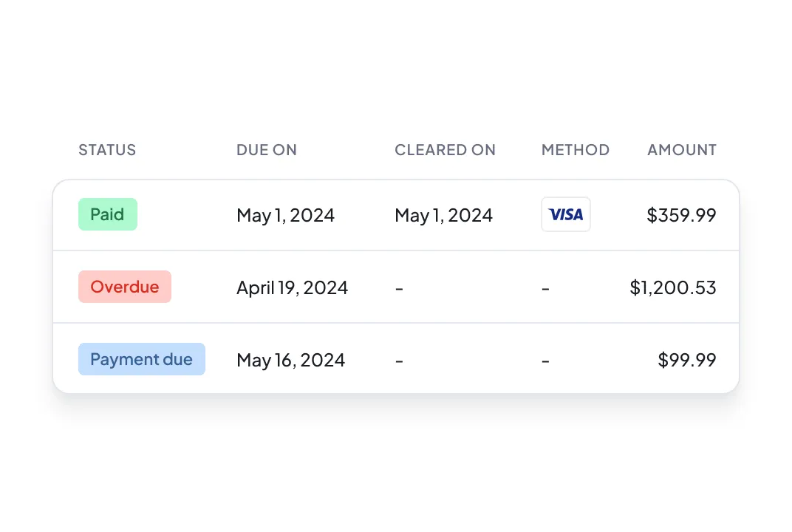Click the blue Payment due badge
792x532 pixels.
[x=142, y=359]
